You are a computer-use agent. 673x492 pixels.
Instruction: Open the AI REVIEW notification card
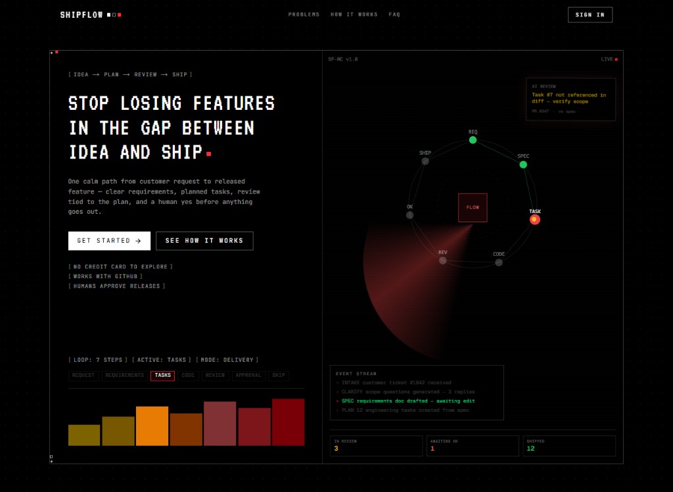coord(571,99)
